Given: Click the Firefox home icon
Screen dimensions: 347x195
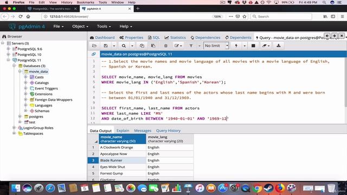Looking at the screenshot, I should pyautogui.click(x=28, y=17).
